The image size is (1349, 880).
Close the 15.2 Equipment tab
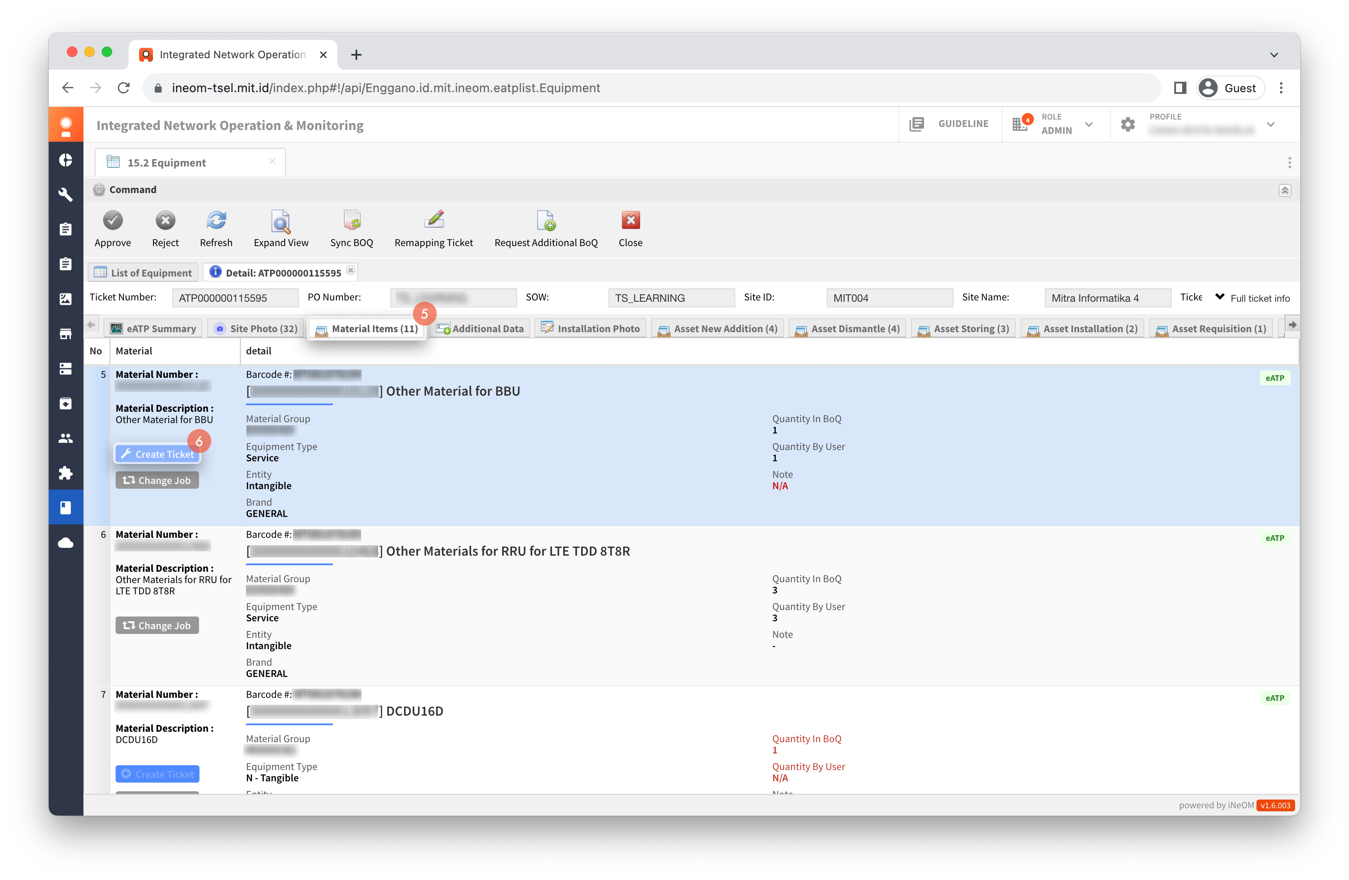click(x=272, y=162)
